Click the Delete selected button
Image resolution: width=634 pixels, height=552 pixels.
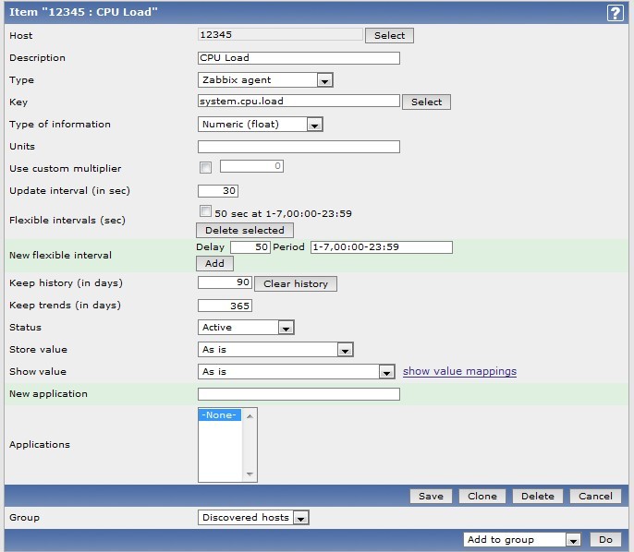tap(245, 231)
